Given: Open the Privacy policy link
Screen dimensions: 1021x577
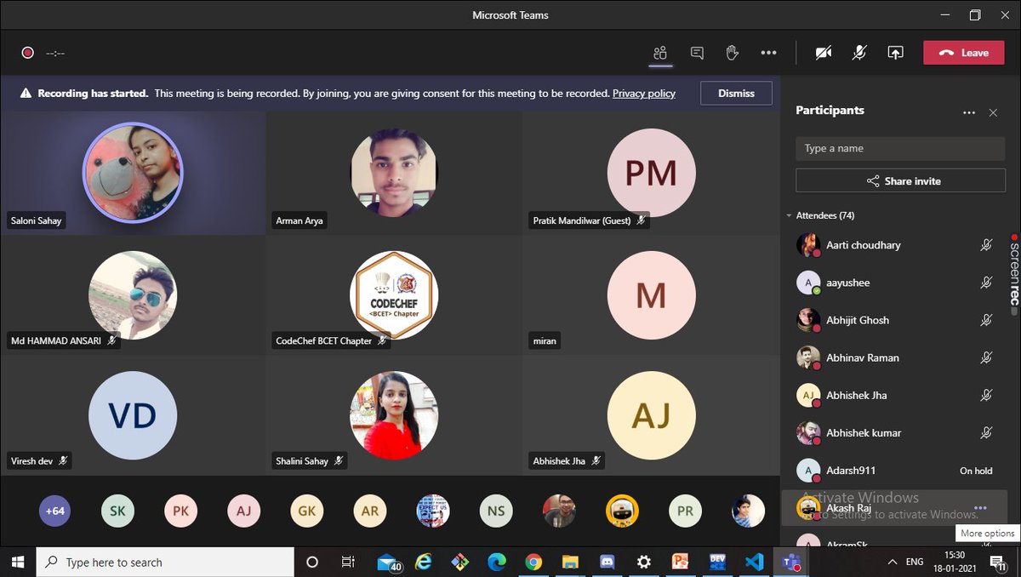Looking at the screenshot, I should 644,94.
